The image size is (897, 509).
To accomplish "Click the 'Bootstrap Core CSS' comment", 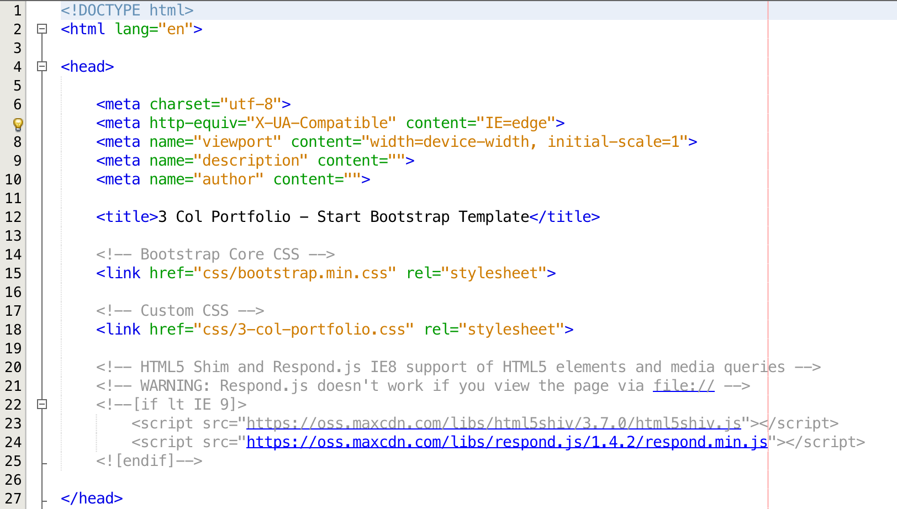I will (215, 254).
